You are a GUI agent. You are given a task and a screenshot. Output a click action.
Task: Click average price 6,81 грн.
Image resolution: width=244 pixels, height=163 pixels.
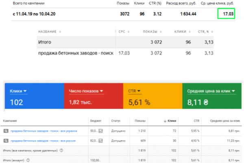click(234, 131)
